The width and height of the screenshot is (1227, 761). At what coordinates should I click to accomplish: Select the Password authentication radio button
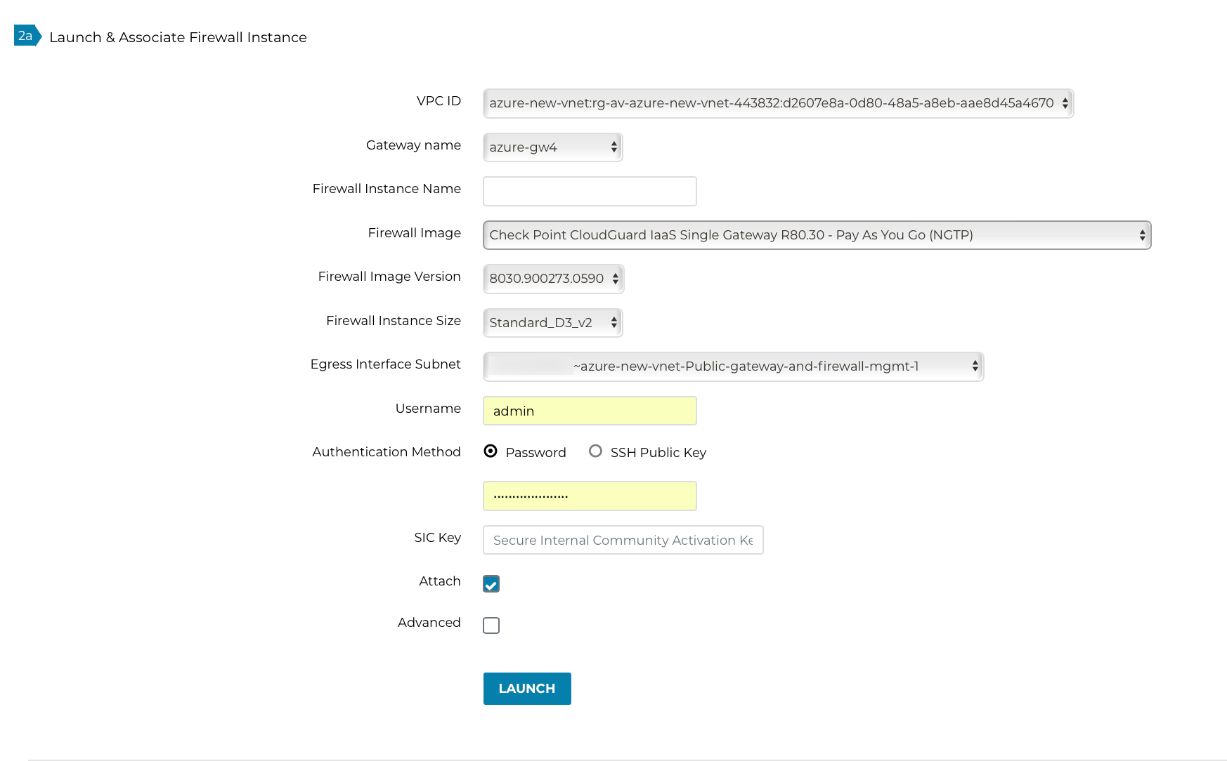tap(491, 451)
